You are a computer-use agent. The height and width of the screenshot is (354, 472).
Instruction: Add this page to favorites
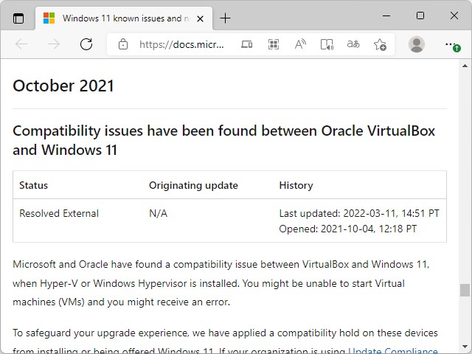[x=380, y=44]
